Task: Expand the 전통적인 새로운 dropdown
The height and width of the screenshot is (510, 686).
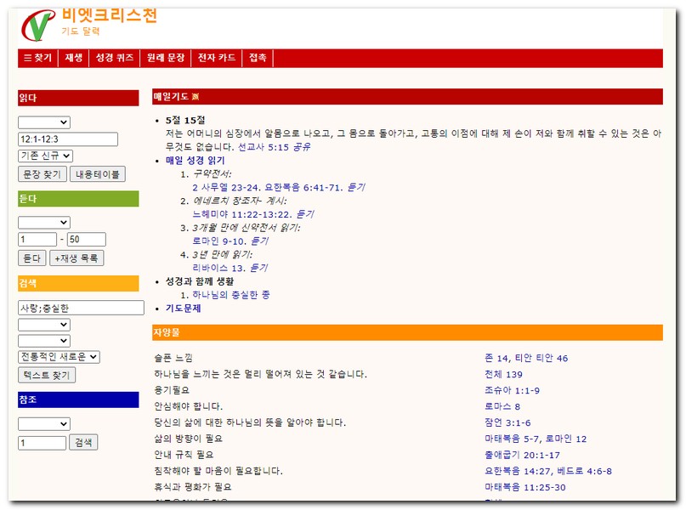Action: [60, 357]
